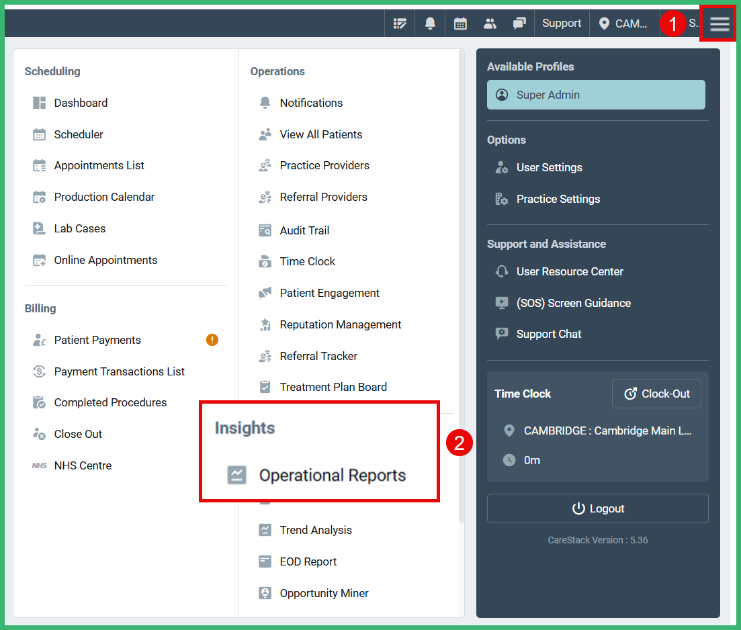The image size is (741, 630).
Task: Select the Audit Trail icon under Operations
Action: pos(265,230)
